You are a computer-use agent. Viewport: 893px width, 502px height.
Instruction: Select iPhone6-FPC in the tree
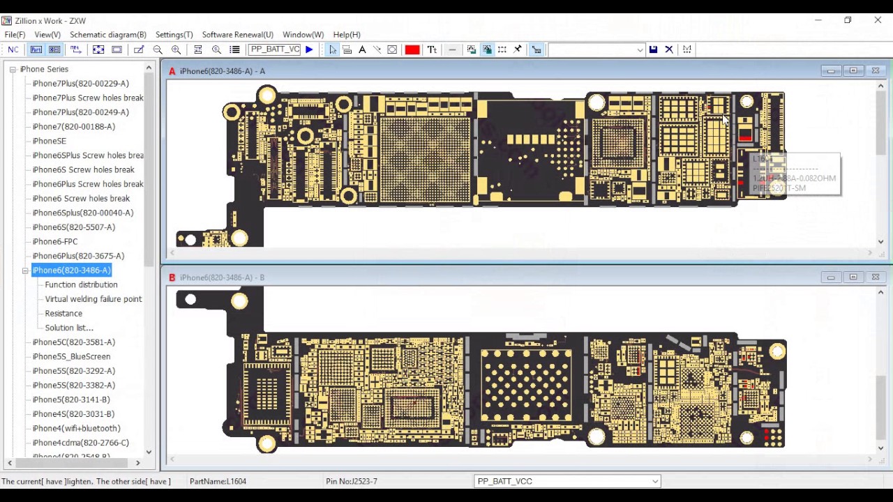(x=55, y=242)
